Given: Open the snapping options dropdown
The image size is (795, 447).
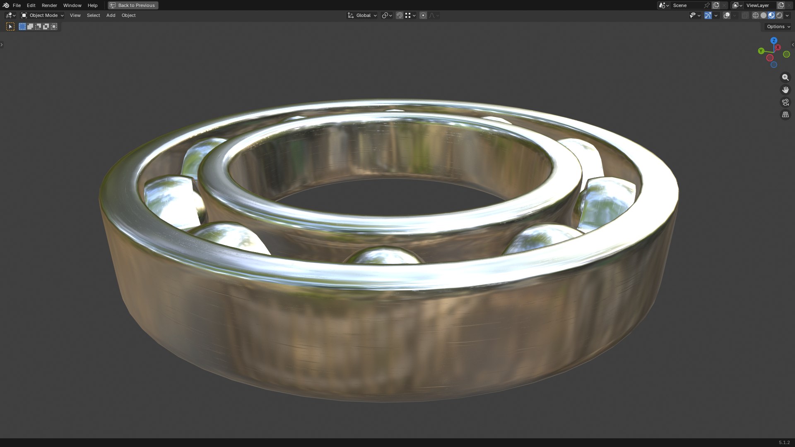Looking at the screenshot, I should pyautogui.click(x=410, y=15).
